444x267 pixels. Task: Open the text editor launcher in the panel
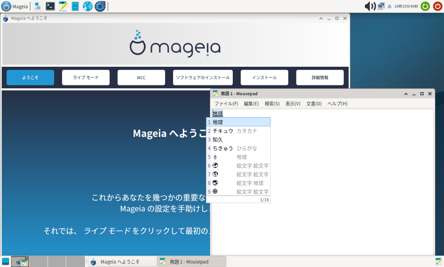pyautogui.click(x=63, y=6)
